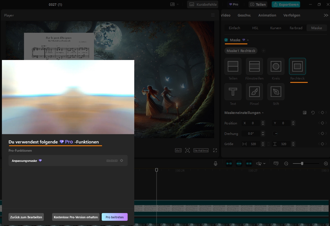Toggle main track magnet button
This screenshot has height=226, width=330.
[229, 164]
